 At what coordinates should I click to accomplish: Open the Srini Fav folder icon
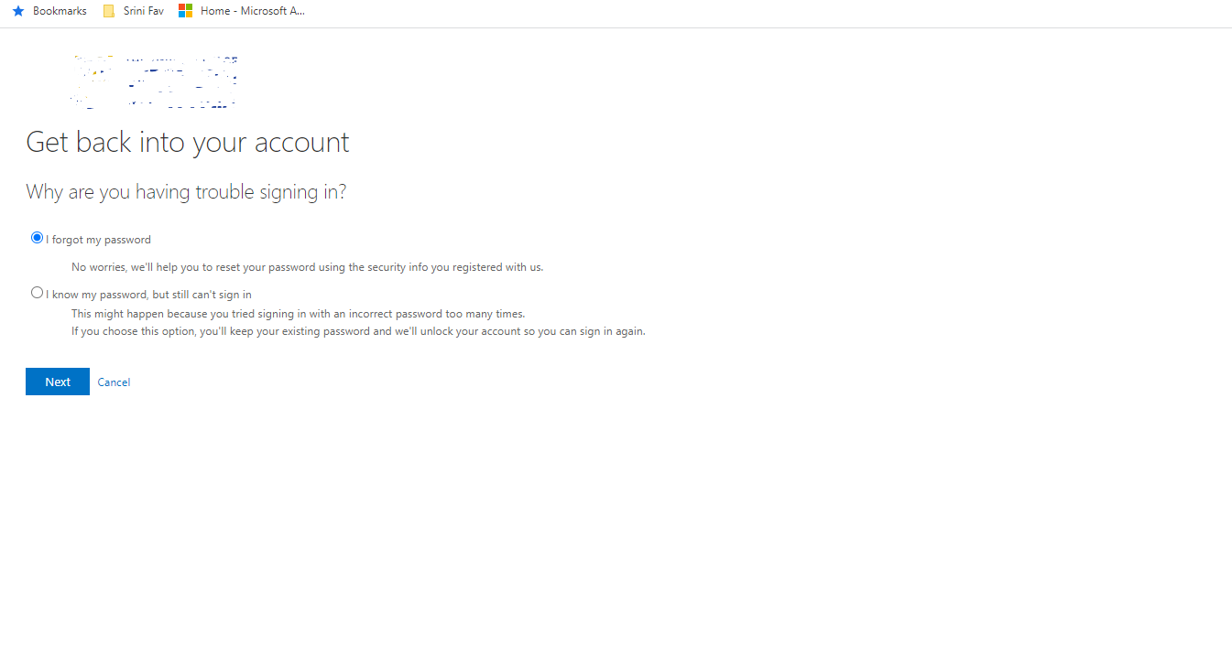[108, 10]
